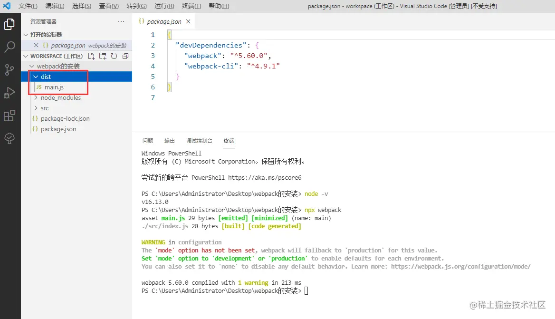Open the 帮助(H) menu
This screenshot has width=555, height=319.
[x=219, y=6]
